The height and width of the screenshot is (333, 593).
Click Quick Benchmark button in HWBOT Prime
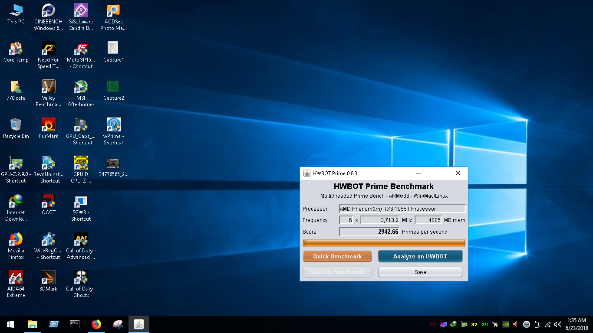click(337, 256)
